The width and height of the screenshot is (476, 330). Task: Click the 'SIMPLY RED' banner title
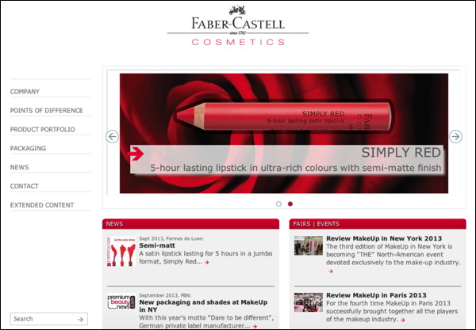click(x=401, y=153)
